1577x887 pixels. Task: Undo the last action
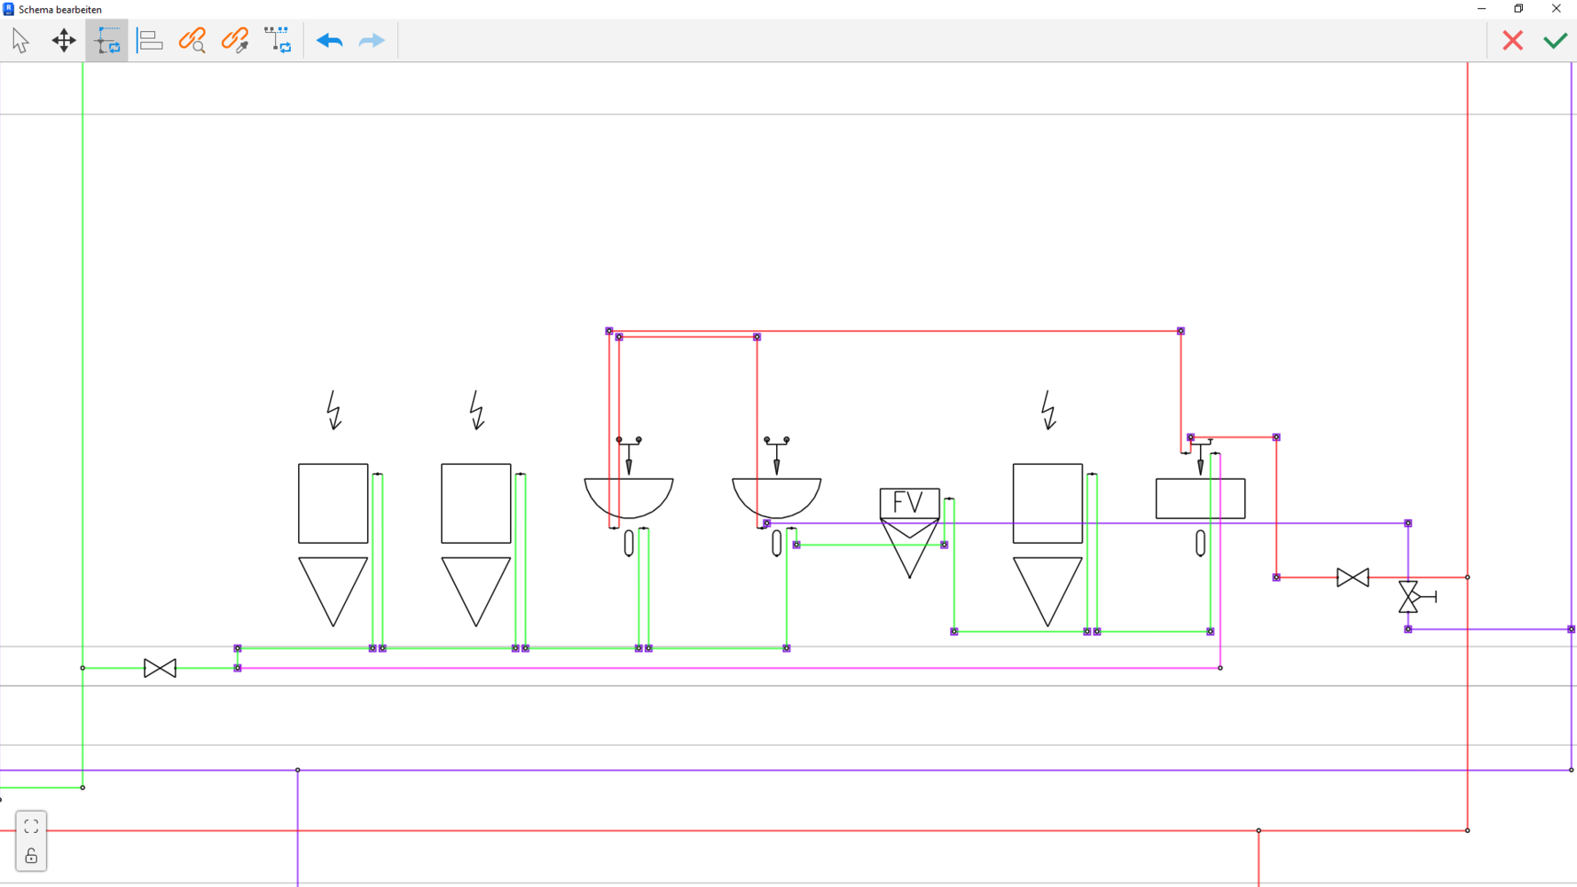coord(329,41)
